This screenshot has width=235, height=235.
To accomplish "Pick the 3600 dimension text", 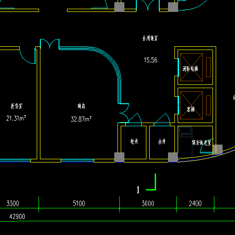I will pyautogui.click(x=148, y=203).
